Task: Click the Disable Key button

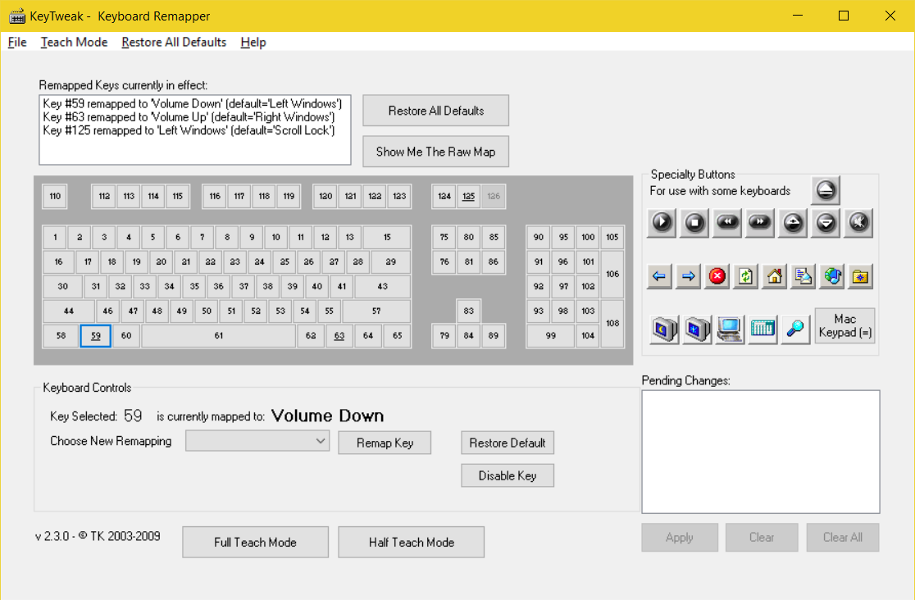Action: (x=507, y=475)
